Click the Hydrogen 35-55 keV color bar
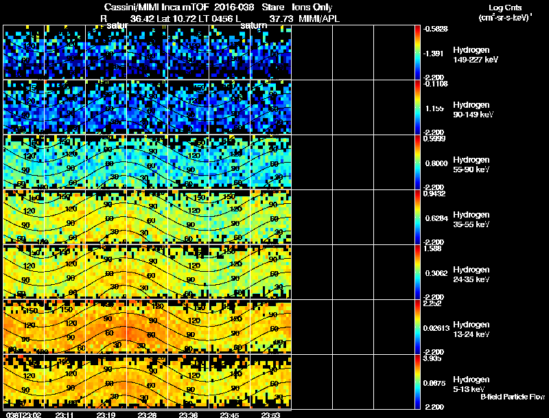 point(417,217)
